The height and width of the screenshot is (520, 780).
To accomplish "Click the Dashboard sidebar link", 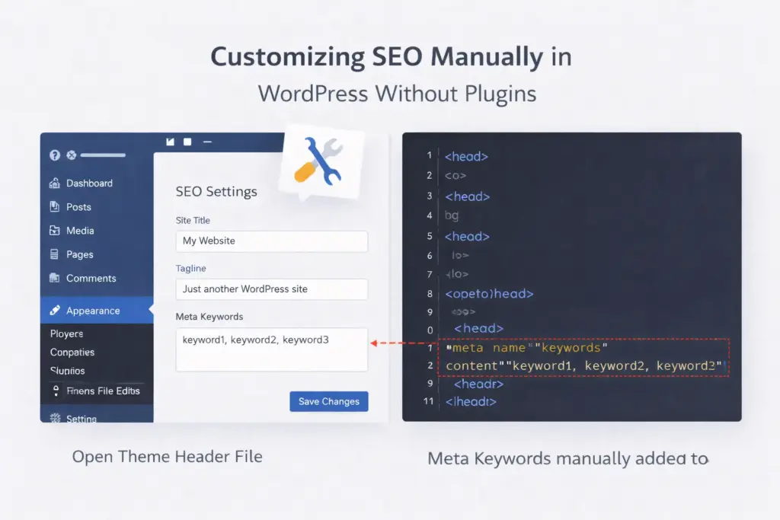I will click(88, 183).
